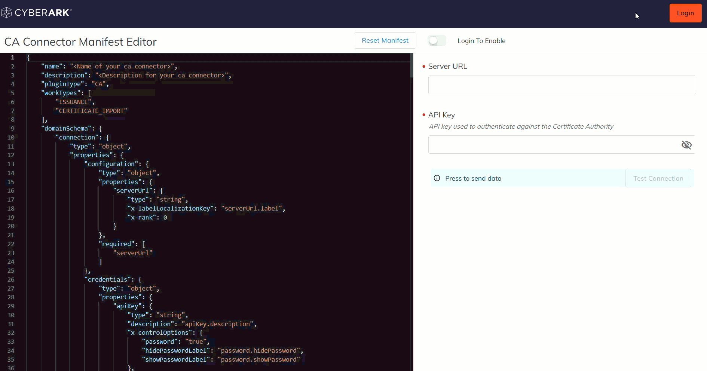The image size is (707, 371).
Task: Click Reset Manifest button
Action: click(x=385, y=40)
